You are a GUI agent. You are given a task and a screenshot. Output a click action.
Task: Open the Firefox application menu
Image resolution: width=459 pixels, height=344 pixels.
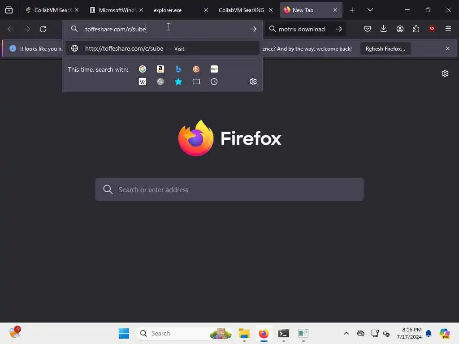coord(448,29)
